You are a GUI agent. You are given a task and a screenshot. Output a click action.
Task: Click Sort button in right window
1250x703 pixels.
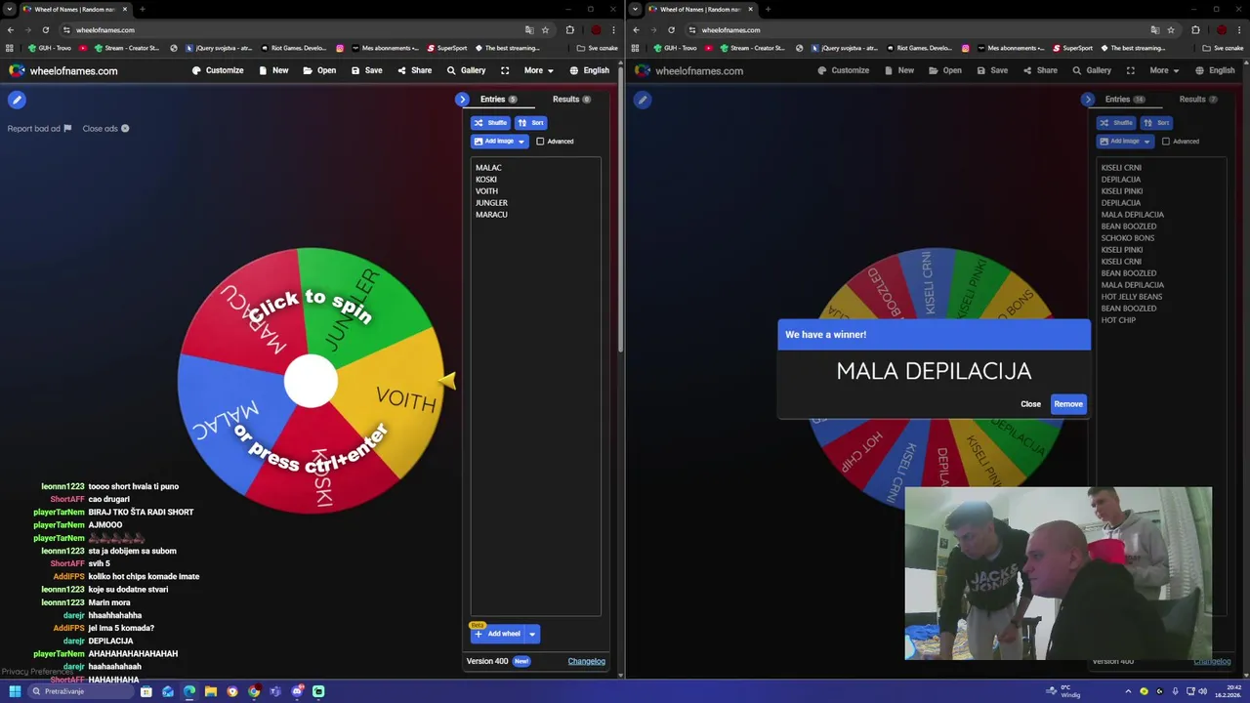tap(1156, 123)
